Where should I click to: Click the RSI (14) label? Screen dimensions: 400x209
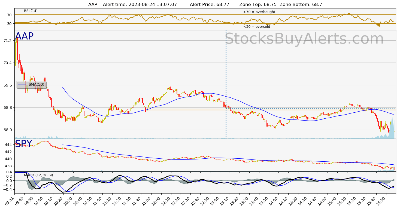click(31, 11)
